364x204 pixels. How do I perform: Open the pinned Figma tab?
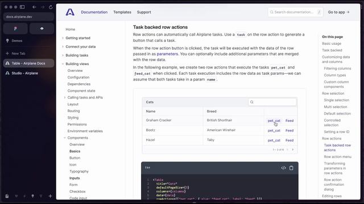pos(15,28)
